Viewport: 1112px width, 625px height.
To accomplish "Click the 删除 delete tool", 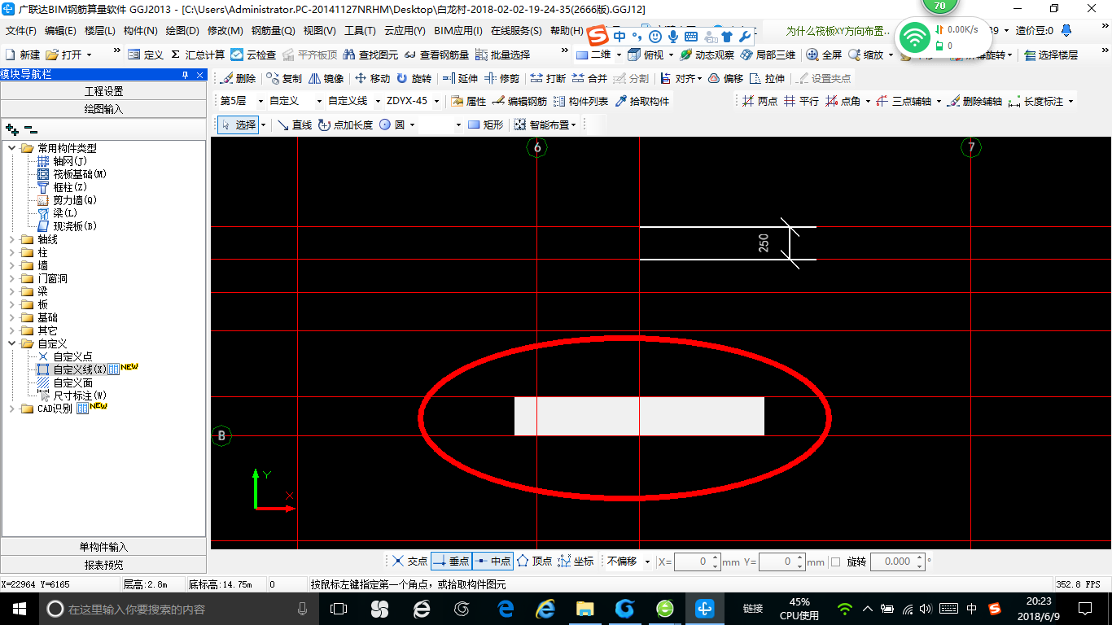I will (237, 79).
